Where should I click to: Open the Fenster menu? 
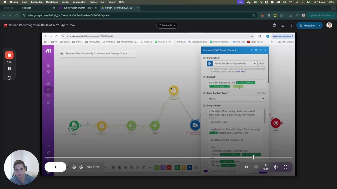coord(111,2)
